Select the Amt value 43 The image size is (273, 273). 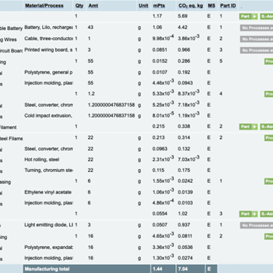(90, 28)
